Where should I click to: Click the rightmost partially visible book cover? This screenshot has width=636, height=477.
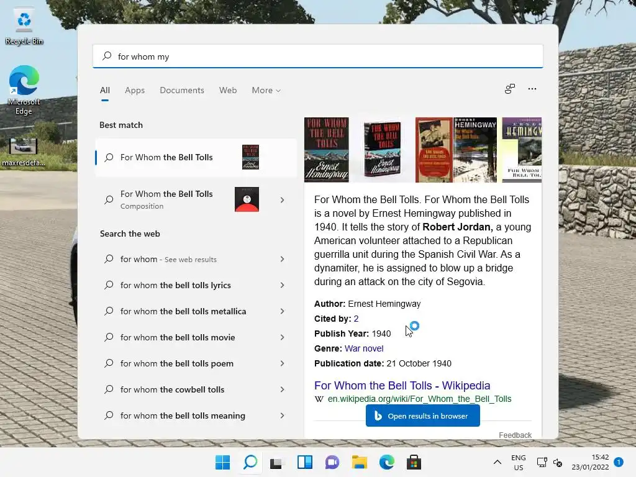[522, 150]
